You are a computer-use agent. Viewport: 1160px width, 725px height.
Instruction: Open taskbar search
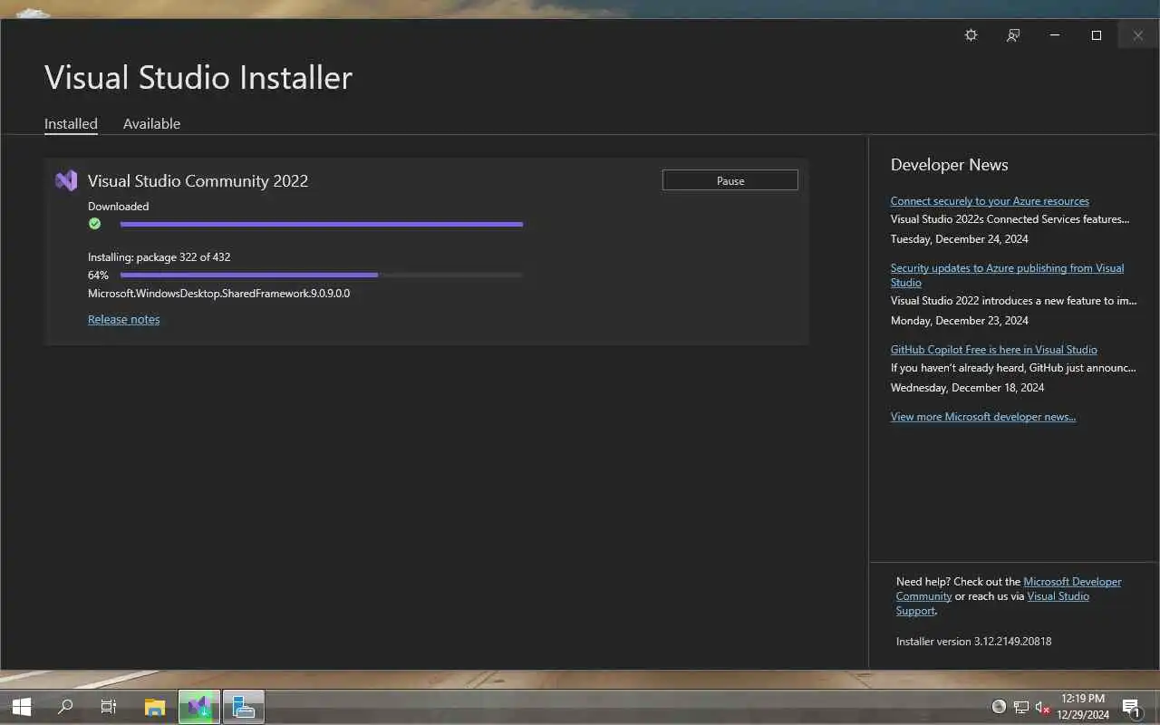click(64, 707)
